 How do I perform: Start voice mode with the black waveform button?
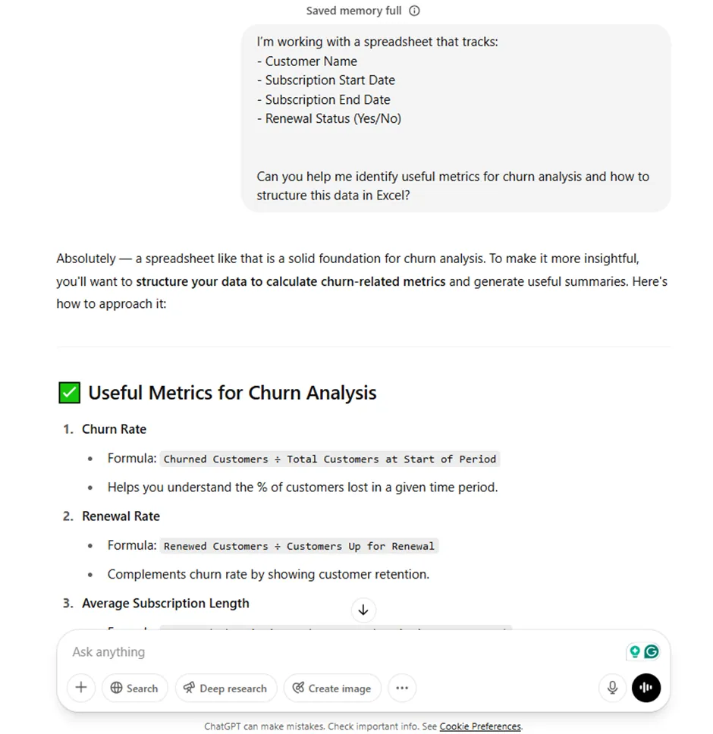click(646, 688)
